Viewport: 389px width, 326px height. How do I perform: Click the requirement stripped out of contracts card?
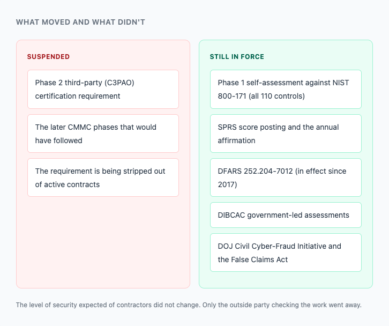103,177
